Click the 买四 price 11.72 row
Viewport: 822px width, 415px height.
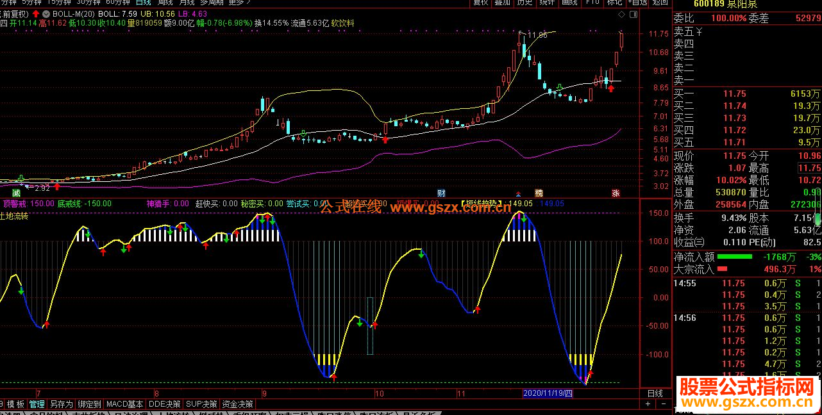[747, 130]
